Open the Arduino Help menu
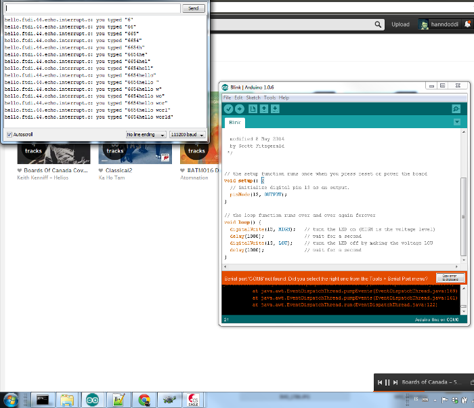 pyautogui.click(x=284, y=98)
